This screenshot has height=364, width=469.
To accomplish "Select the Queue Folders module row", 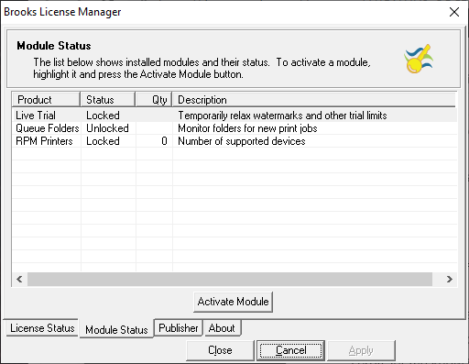I will 234,128.
